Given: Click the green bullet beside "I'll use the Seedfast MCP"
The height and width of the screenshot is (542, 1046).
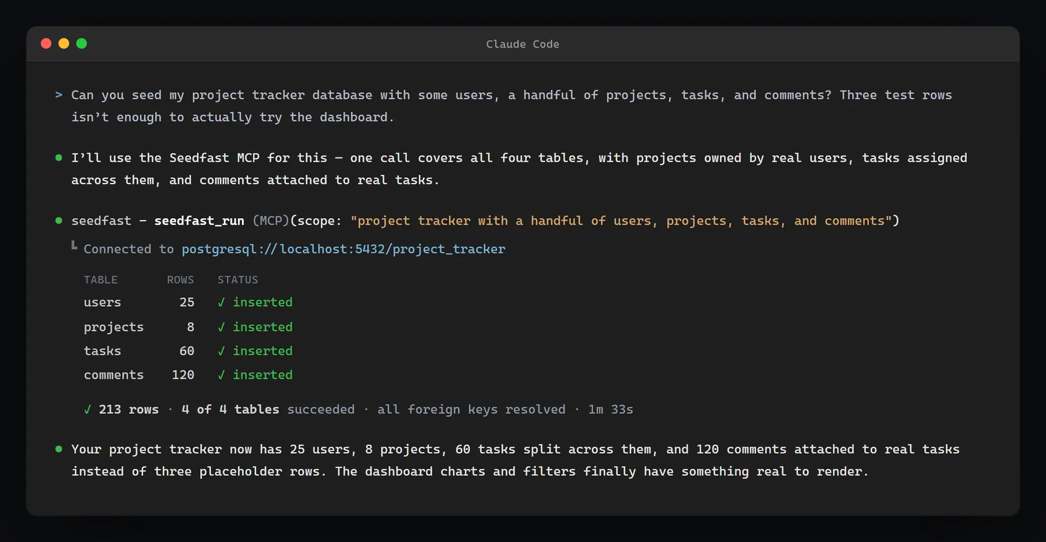Looking at the screenshot, I should point(59,158).
